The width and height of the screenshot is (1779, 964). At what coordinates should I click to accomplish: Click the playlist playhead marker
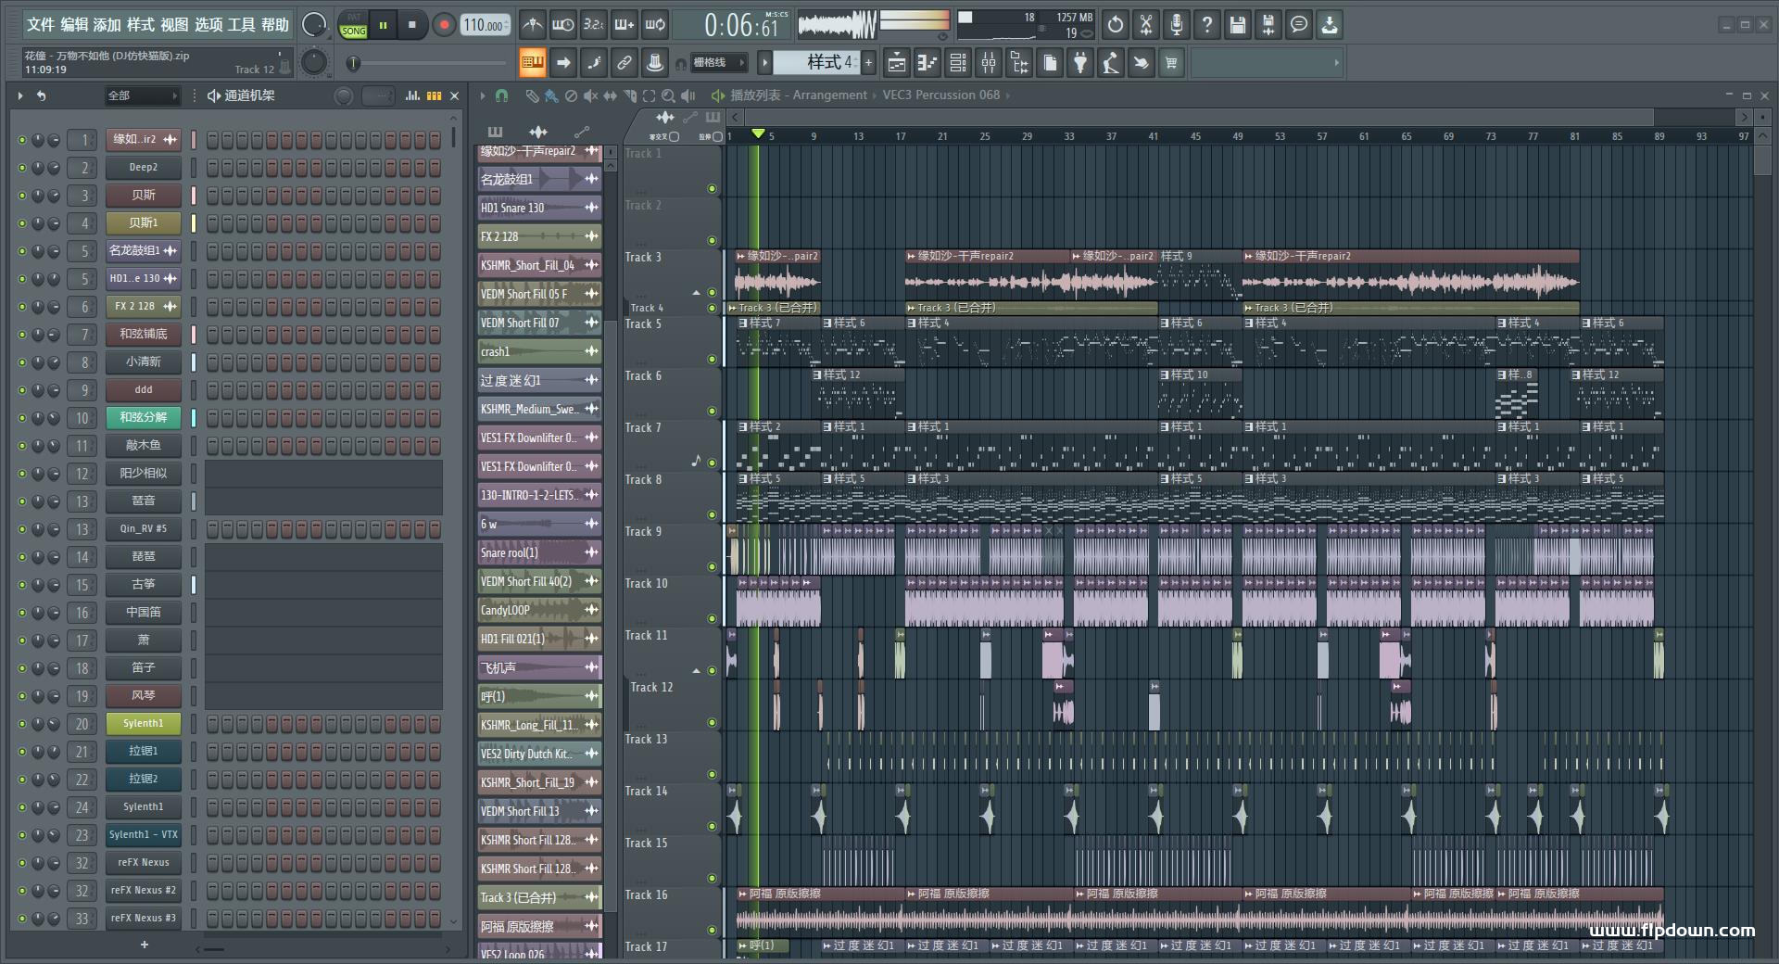click(758, 134)
